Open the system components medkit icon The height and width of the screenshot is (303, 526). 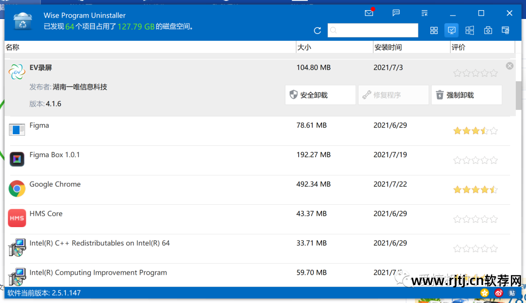coord(488,31)
